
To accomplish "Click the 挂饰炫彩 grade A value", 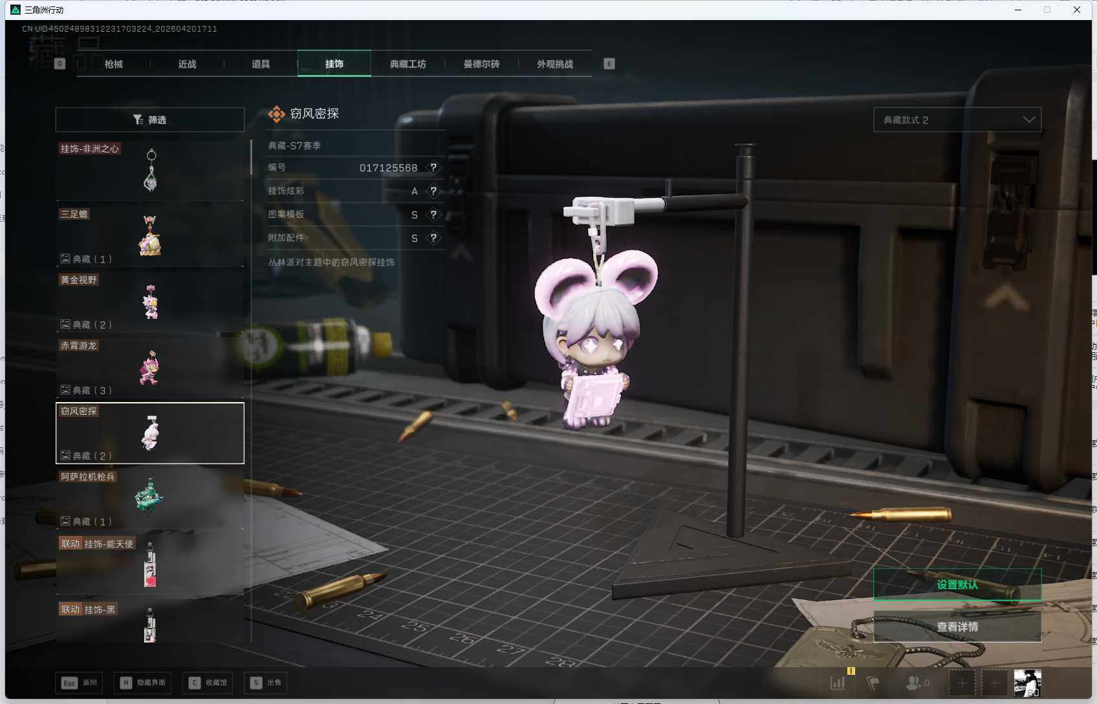I will click(x=415, y=191).
